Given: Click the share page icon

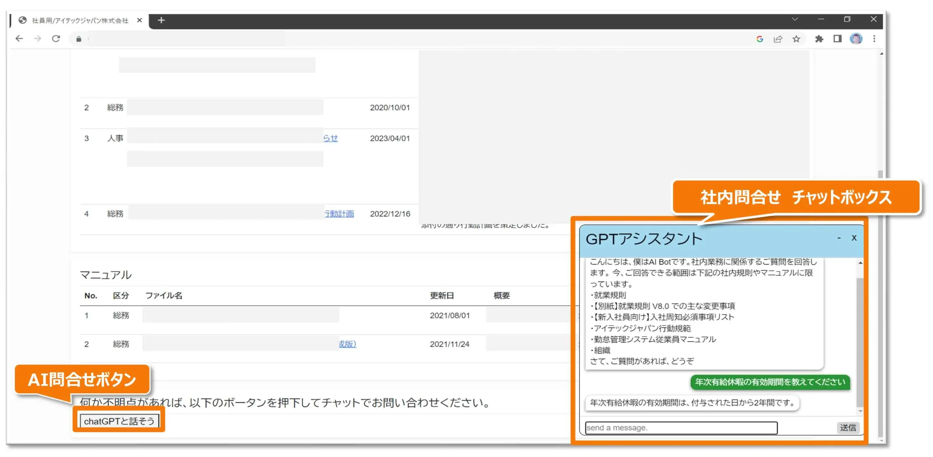Looking at the screenshot, I should 778,39.
